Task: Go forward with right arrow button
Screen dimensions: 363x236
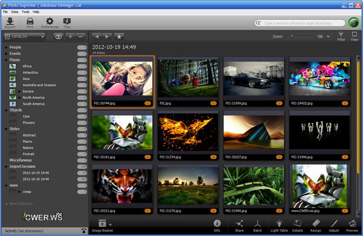Action: tap(107, 36)
